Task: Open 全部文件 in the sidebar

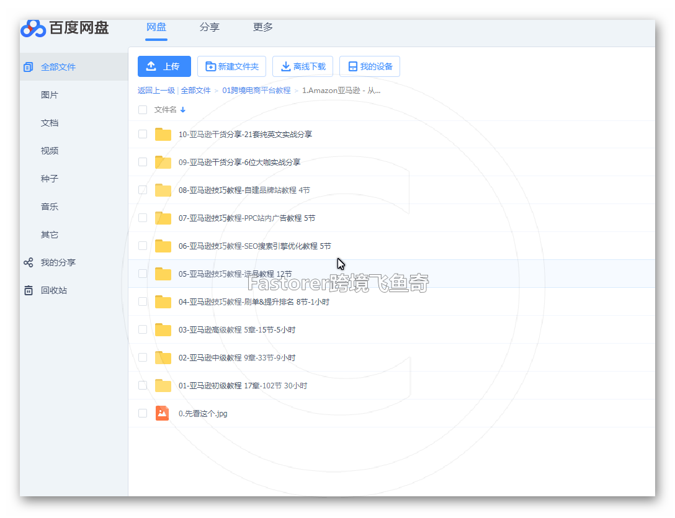Action: pyautogui.click(x=58, y=67)
